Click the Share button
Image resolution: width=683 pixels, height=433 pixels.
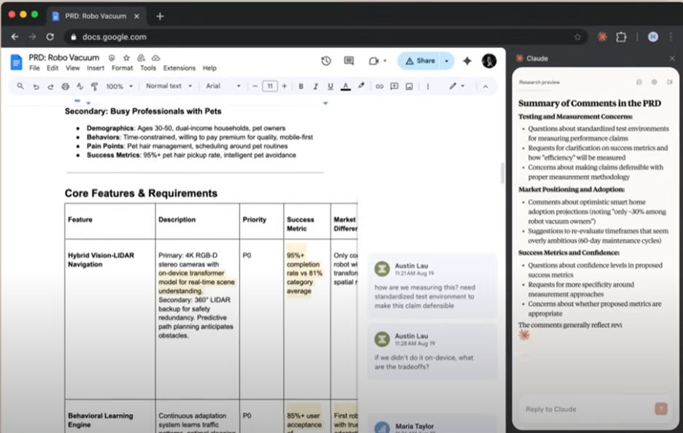click(420, 61)
